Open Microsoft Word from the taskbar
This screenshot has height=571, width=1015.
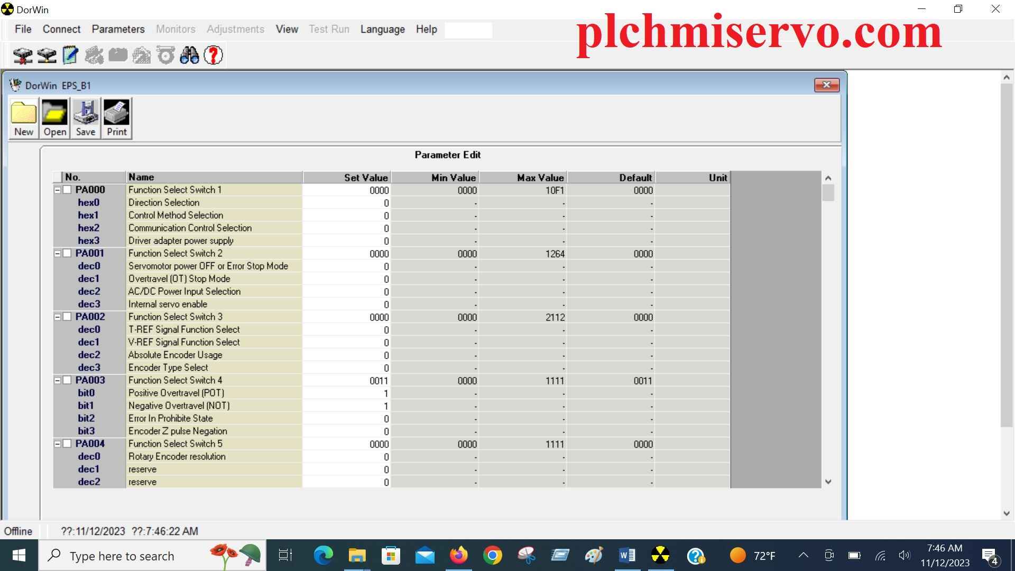(x=627, y=556)
